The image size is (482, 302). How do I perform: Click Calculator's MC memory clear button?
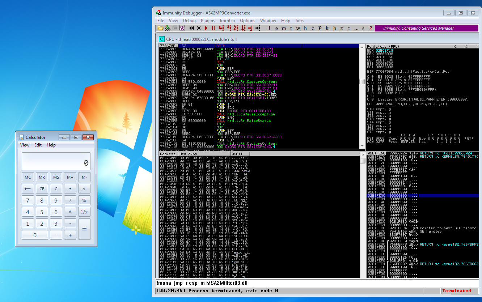pos(28,177)
